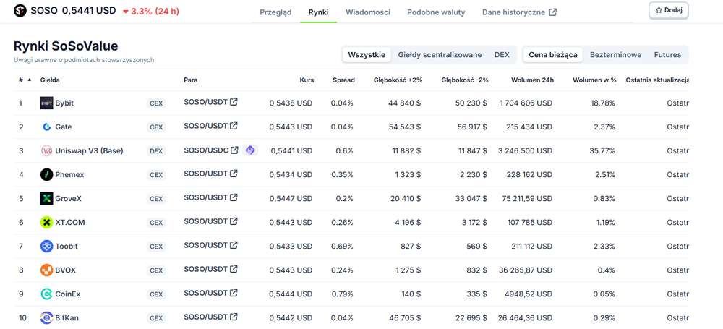The image size is (723, 329).
Task: Filter by Giełdy scentralizowane
Action: [x=440, y=54]
